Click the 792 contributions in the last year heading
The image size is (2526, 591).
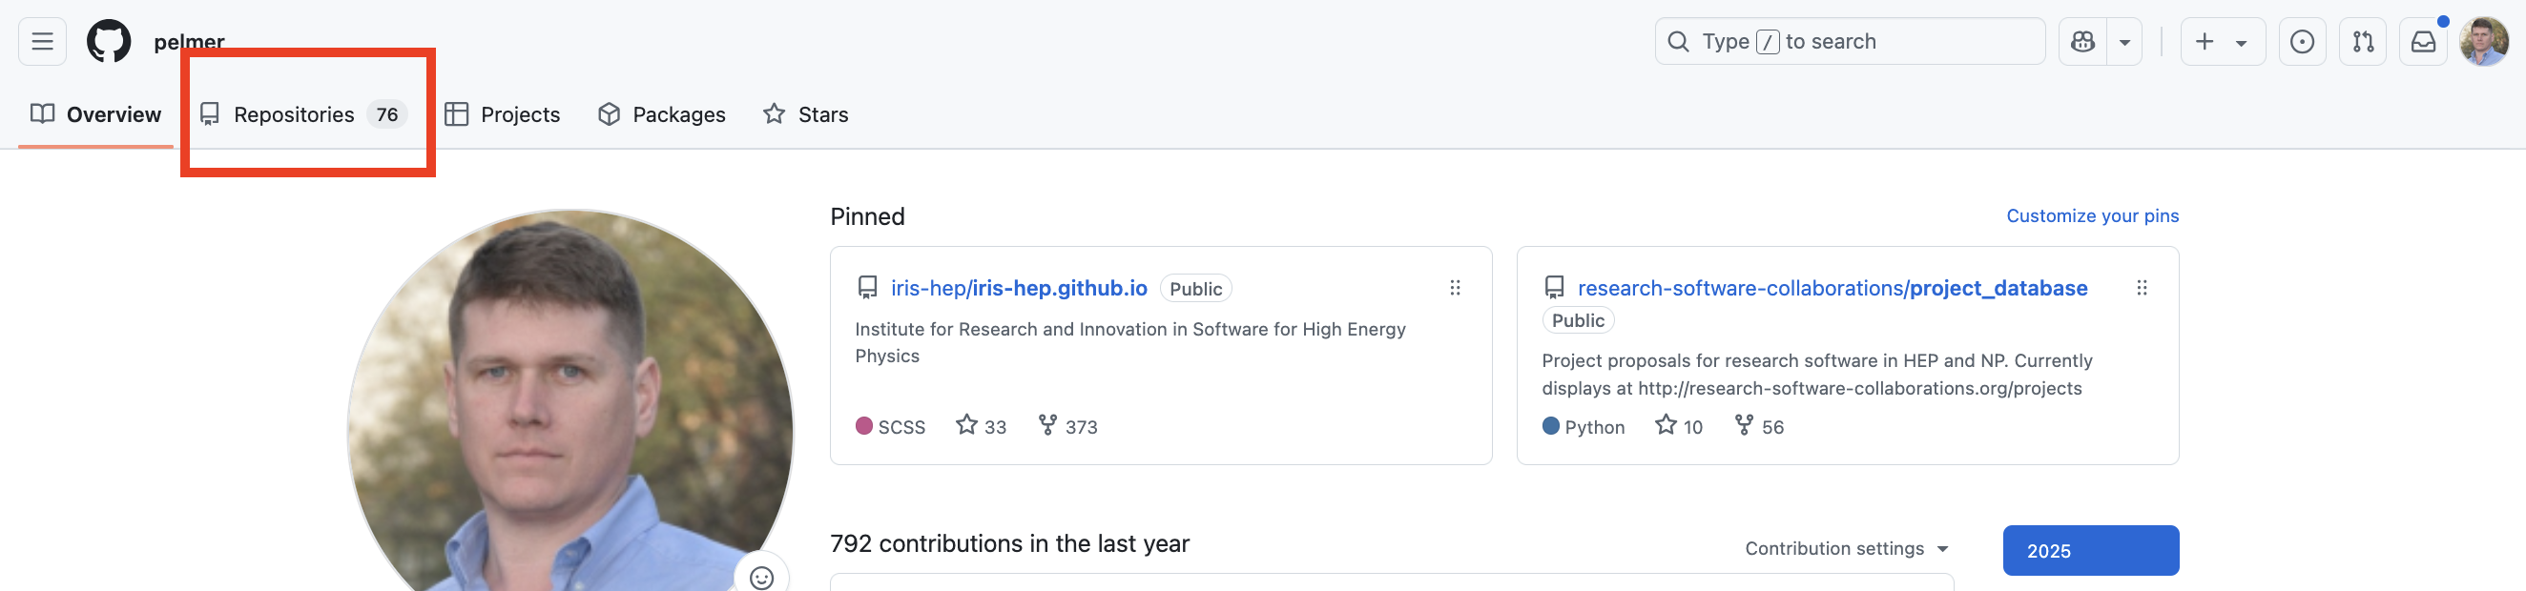(x=1009, y=544)
